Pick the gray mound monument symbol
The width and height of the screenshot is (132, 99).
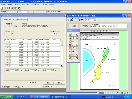coord(77,35)
